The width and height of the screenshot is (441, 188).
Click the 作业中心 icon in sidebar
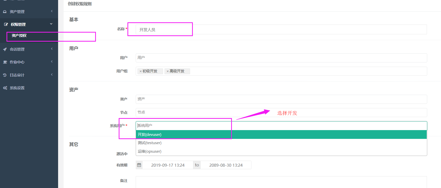[x=5, y=62]
